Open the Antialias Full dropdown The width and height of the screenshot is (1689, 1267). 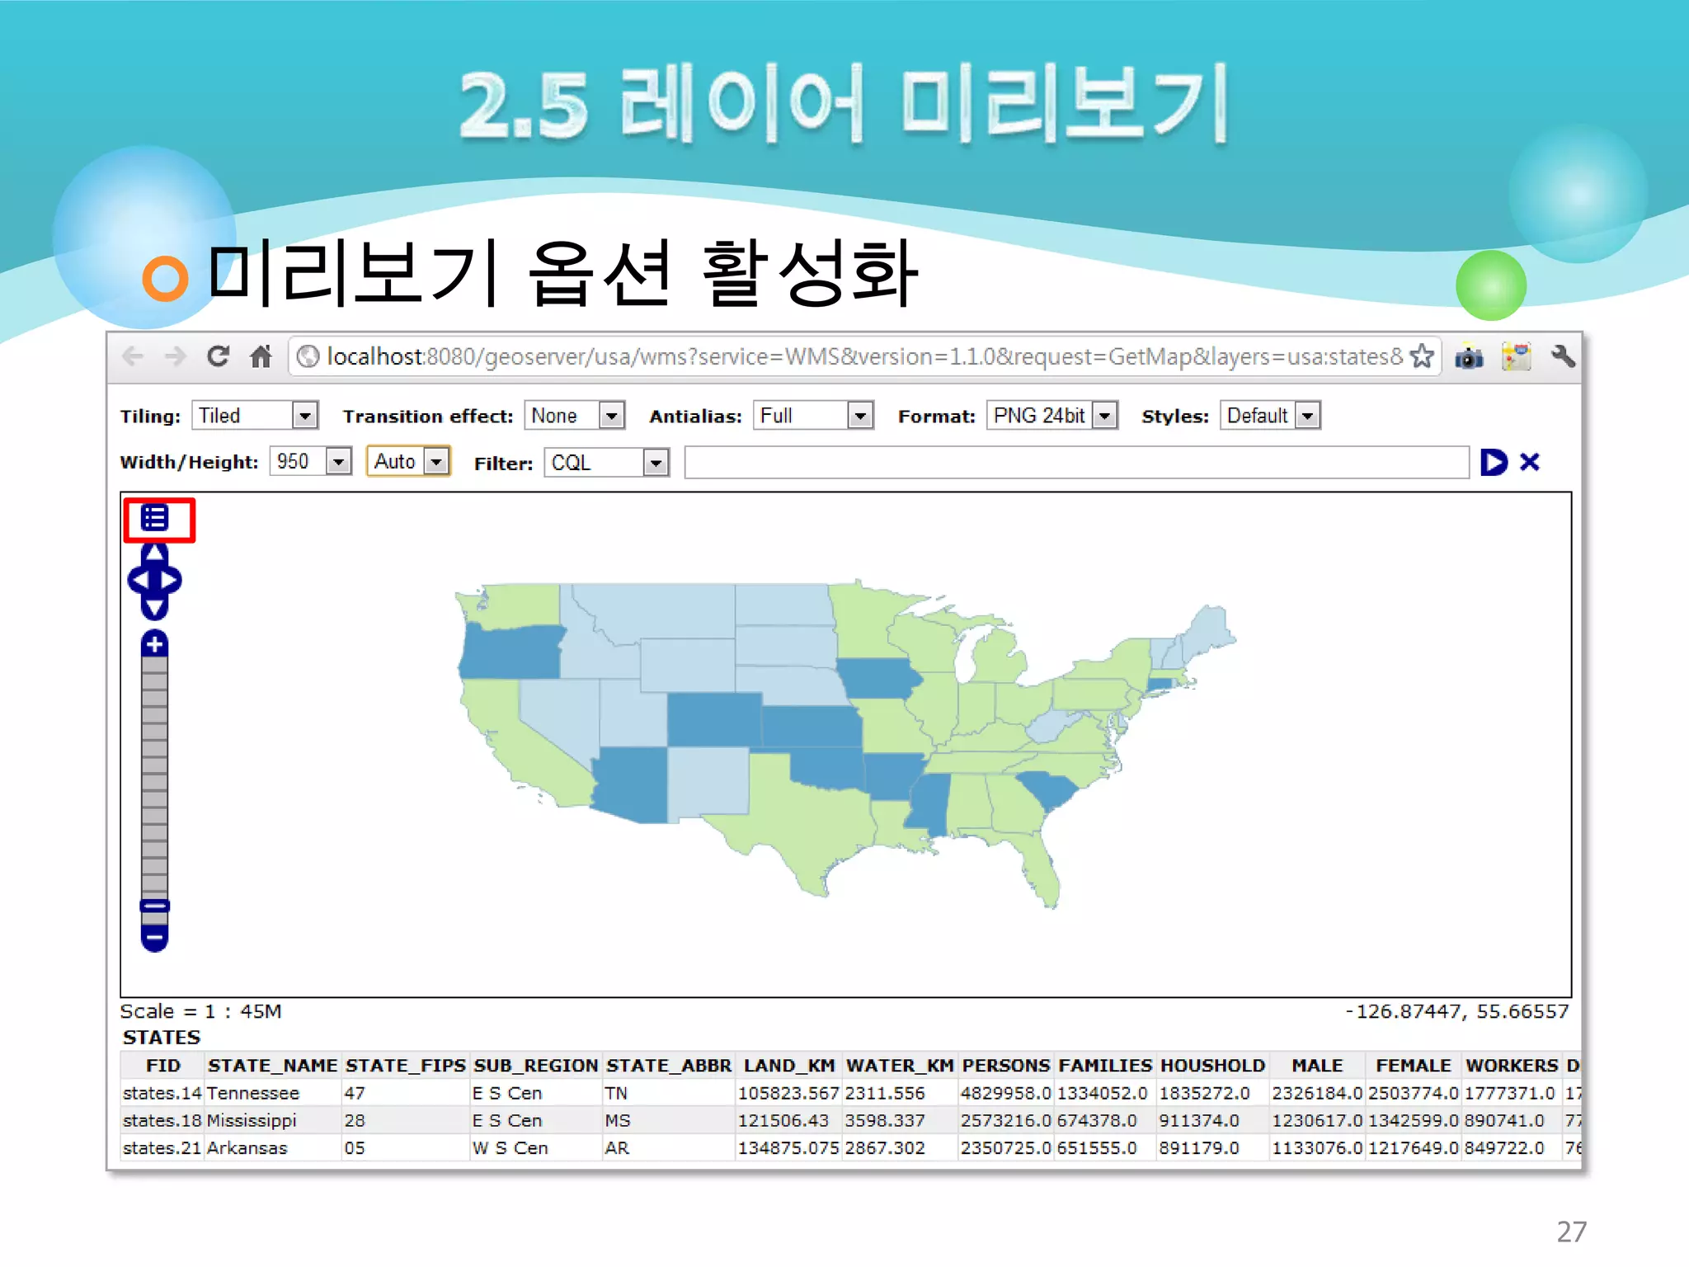click(x=859, y=416)
